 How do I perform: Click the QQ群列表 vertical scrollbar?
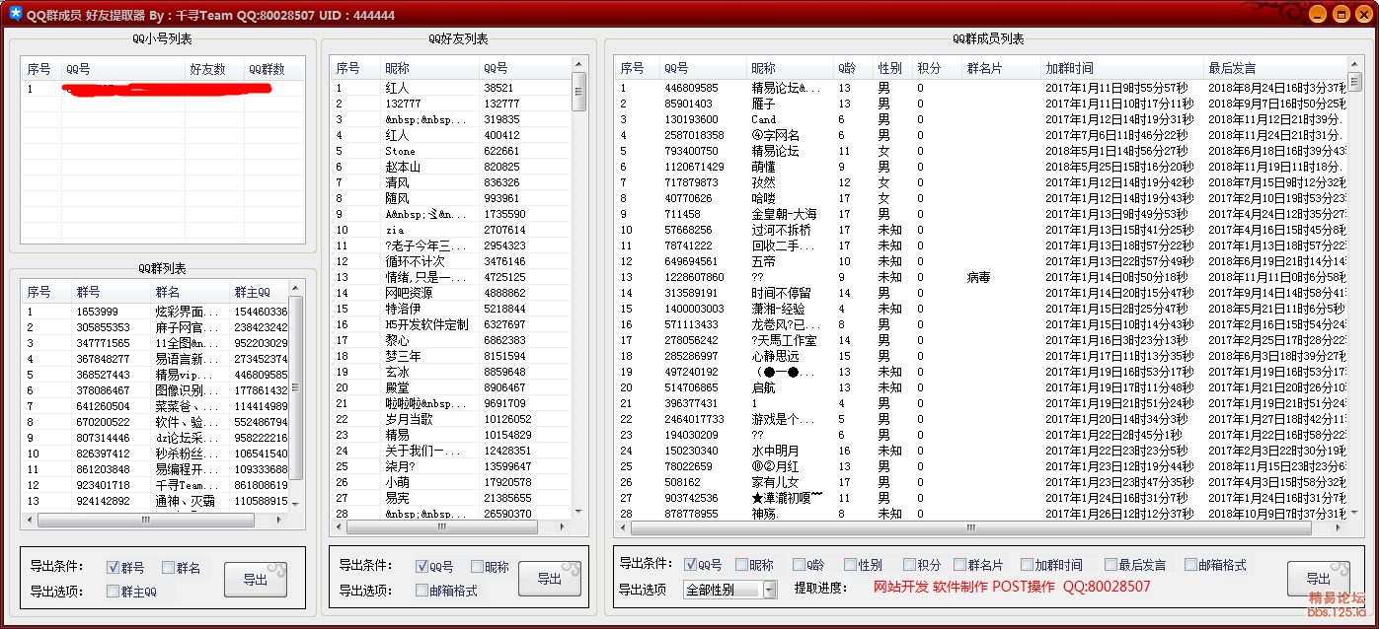coord(296,396)
